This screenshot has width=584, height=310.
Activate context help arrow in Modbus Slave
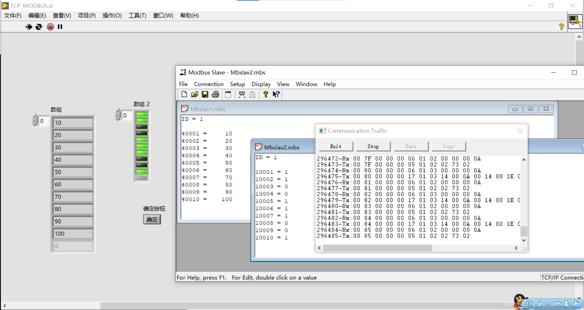tap(276, 94)
